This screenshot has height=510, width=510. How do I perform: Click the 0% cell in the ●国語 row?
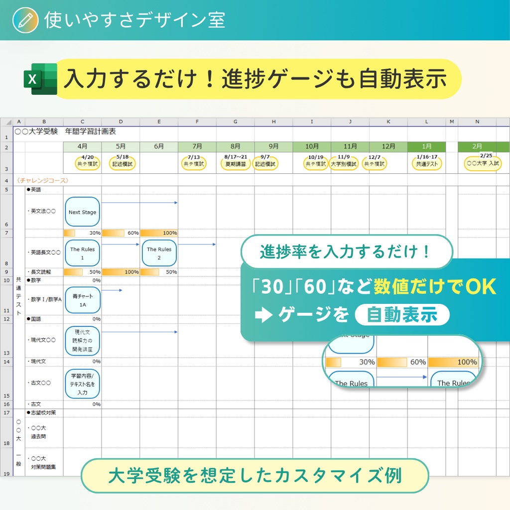(x=82, y=319)
